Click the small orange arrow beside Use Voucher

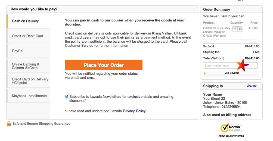coord(205,73)
